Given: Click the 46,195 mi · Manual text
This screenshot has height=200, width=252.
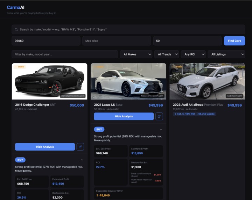Looking at the screenshot, I should pos(26,109).
